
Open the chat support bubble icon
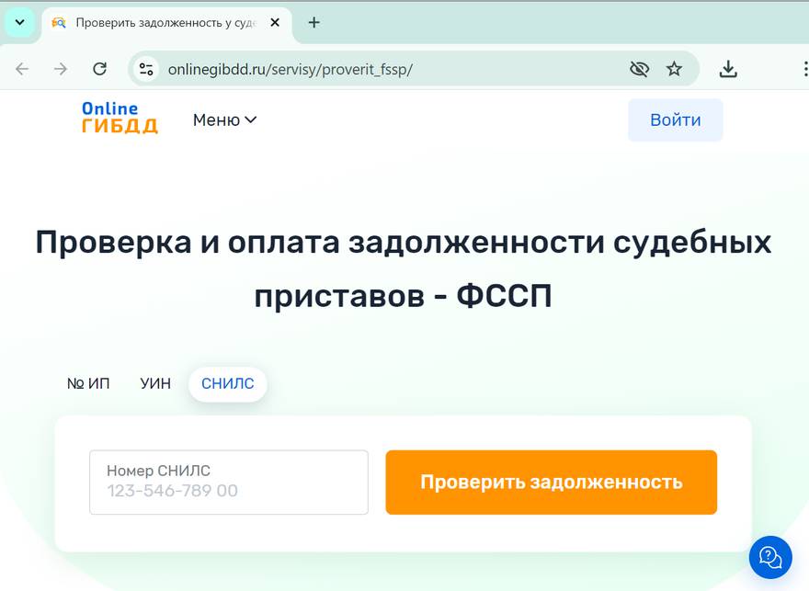pos(769,557)
